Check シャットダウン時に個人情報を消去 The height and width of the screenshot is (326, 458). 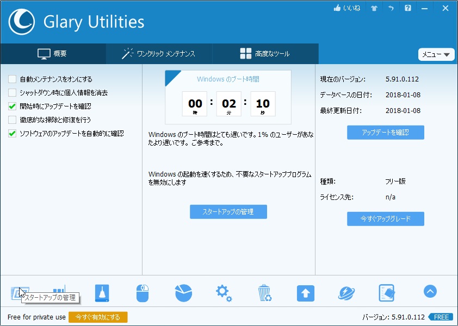click(x=12, y=92)
